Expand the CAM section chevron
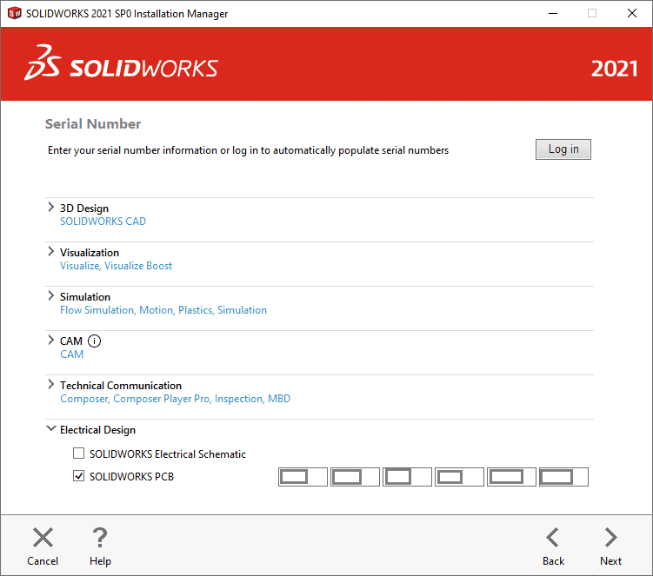 50,340
